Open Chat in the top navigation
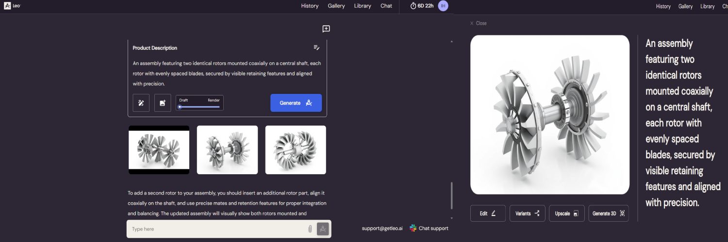The height and width of the screenshot is (242, 728). [386, 6]
